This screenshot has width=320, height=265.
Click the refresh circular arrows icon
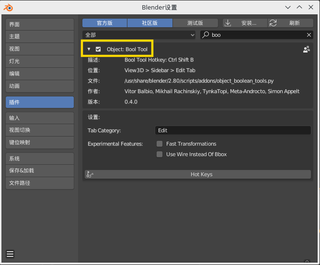coord(273,23)
